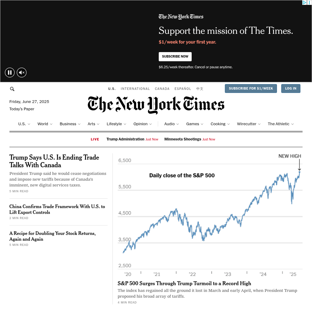
Task: Click The New York Times masthead logo
Action: [x=156, y=105]
